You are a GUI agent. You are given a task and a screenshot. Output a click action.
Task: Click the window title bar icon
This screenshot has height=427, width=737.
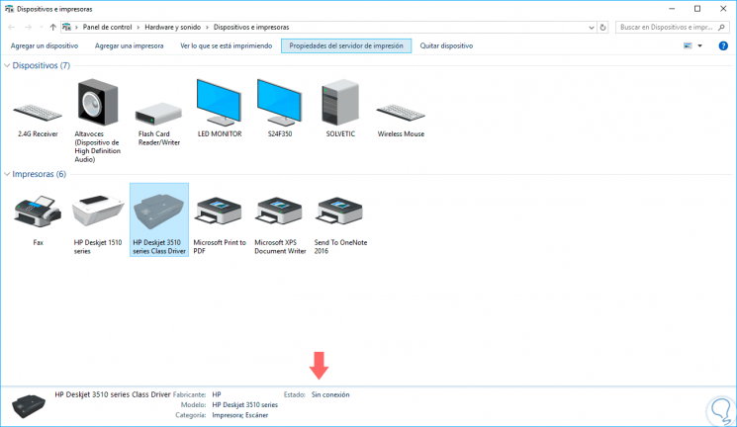click(9, 9)
